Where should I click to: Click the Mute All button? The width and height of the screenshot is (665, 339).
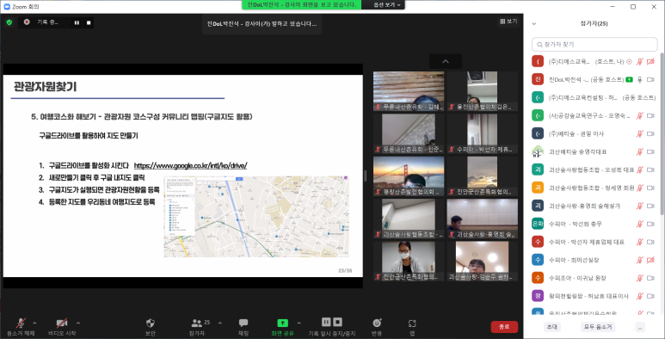[x=598, y=327]
